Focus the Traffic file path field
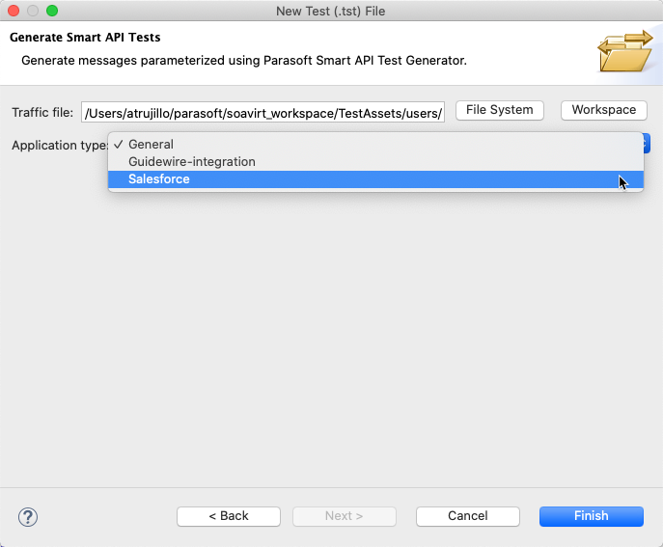663x547 pixels. 262,112
